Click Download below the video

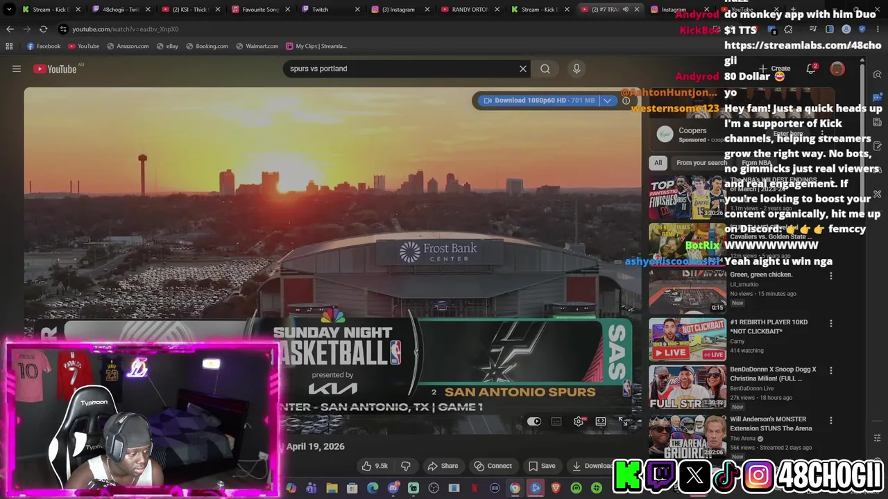pos(591,466)
